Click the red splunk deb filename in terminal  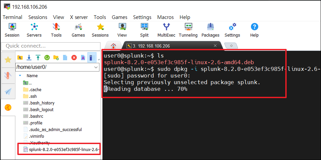pos(179,62)
